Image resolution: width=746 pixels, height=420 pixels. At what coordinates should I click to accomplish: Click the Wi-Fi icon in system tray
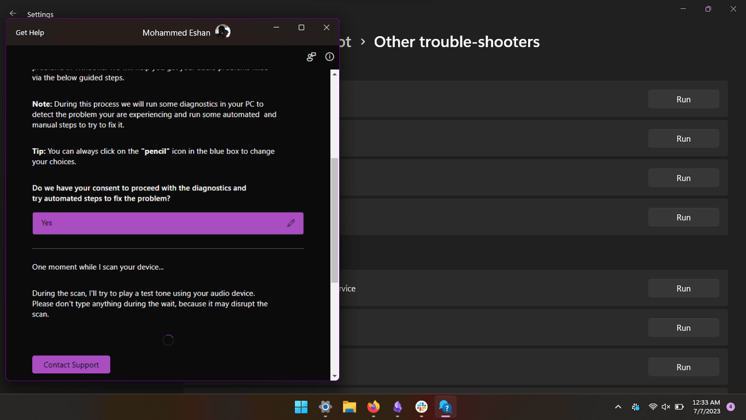(x=653, y=407)
